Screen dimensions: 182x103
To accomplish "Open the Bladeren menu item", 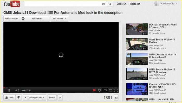I will (x=121, y=4).
